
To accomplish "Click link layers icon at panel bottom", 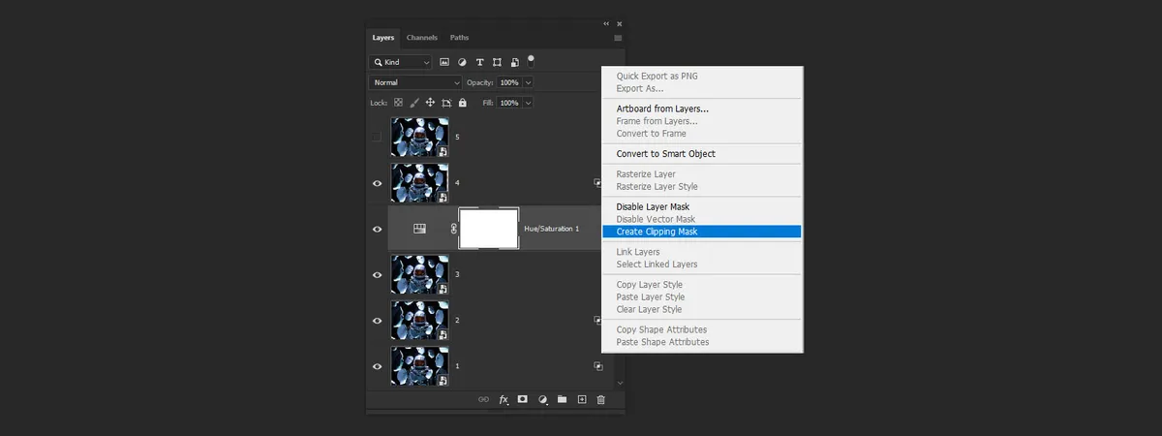I will pos(484,399).
